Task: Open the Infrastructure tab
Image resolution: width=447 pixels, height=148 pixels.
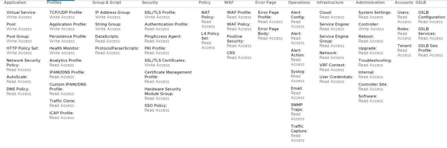Action: [x=330, y=3]
